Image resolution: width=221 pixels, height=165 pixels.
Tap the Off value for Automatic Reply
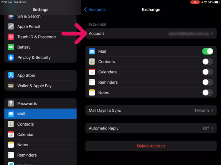tap(206, 128)
